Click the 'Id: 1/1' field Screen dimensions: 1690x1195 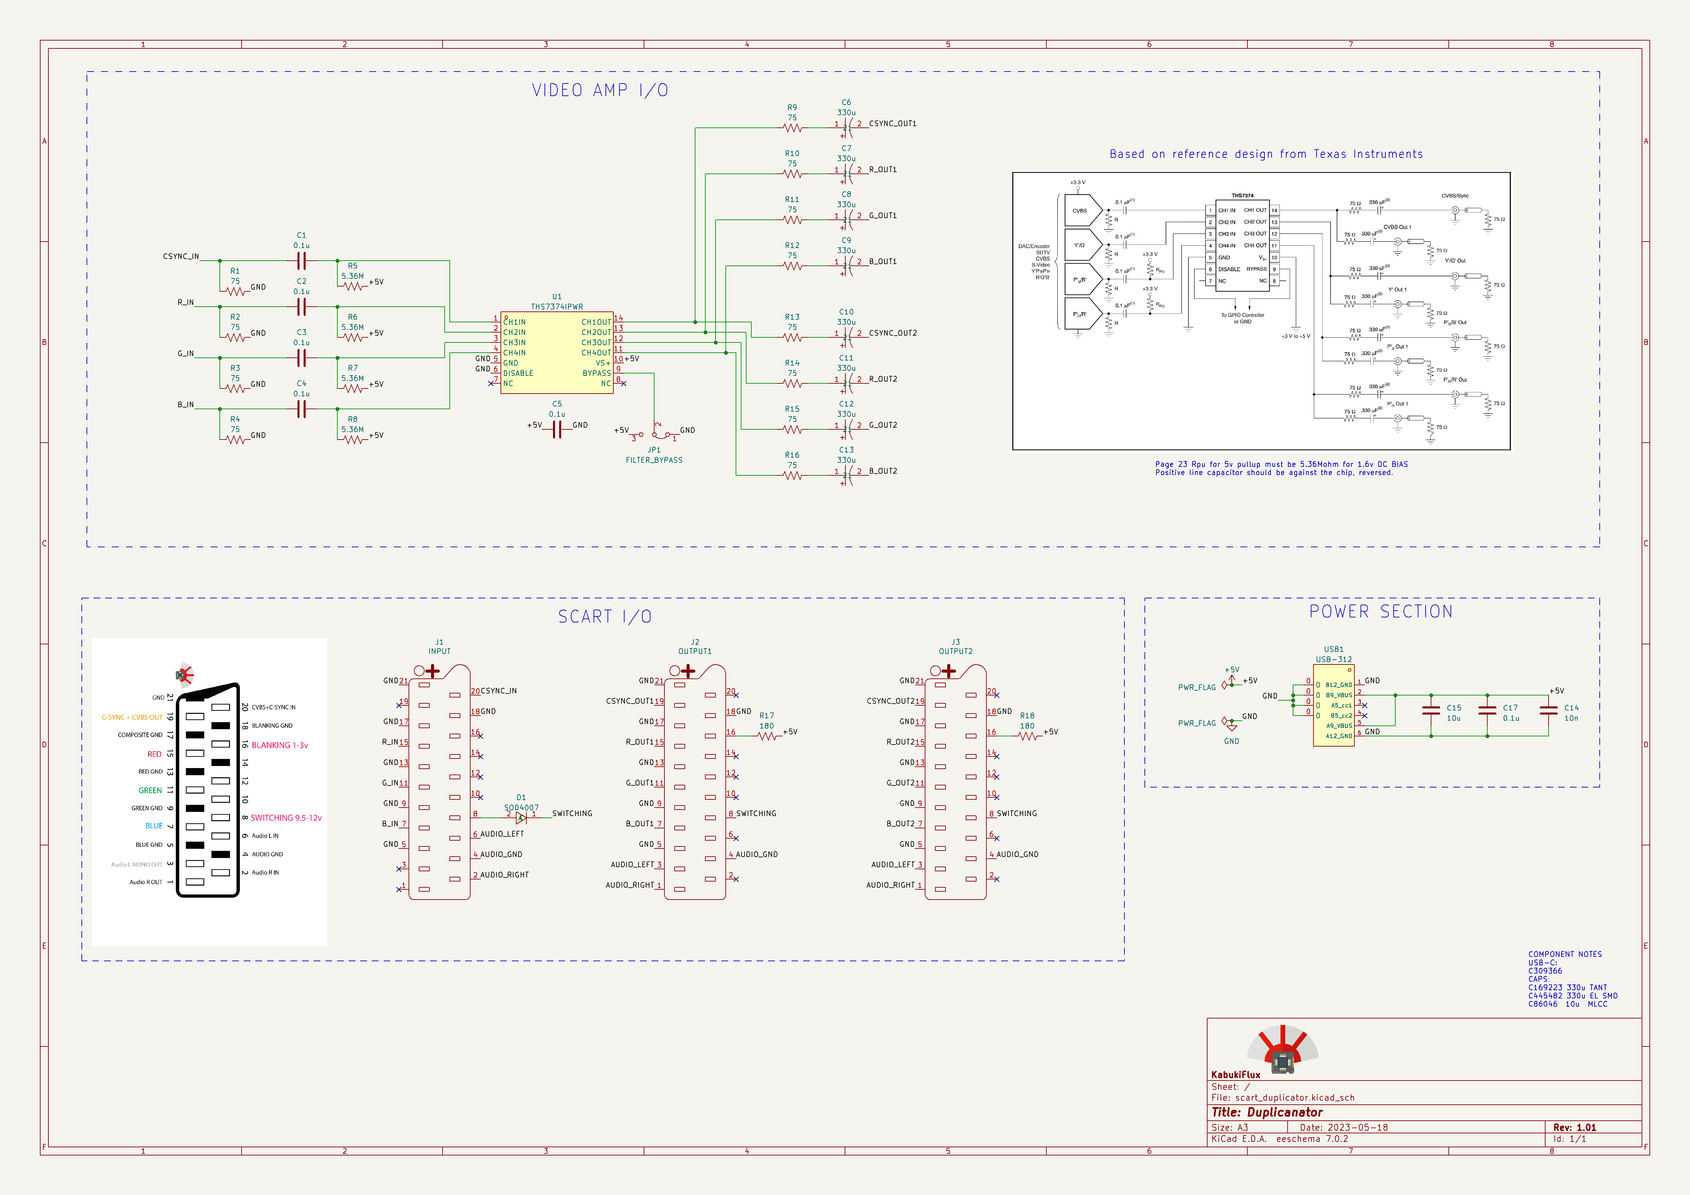click(x=1569, y=1139)
